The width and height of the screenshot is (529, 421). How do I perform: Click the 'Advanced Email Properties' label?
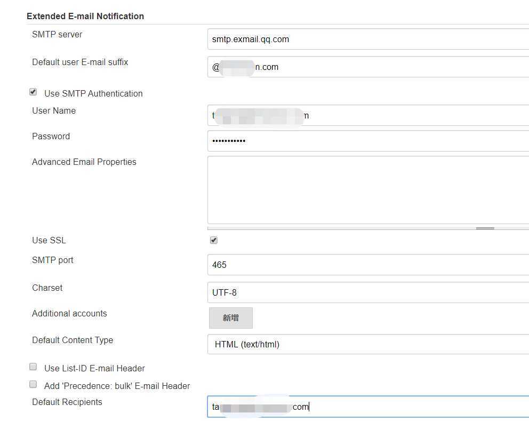[84, 162]
